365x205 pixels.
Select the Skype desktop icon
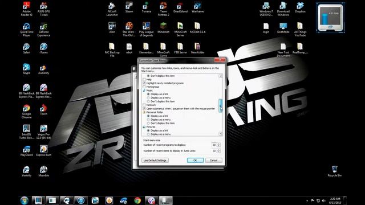click(27, 68)
